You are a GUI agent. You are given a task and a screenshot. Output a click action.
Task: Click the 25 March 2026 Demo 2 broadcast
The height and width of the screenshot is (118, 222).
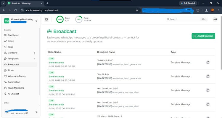[x=110, y=116]
